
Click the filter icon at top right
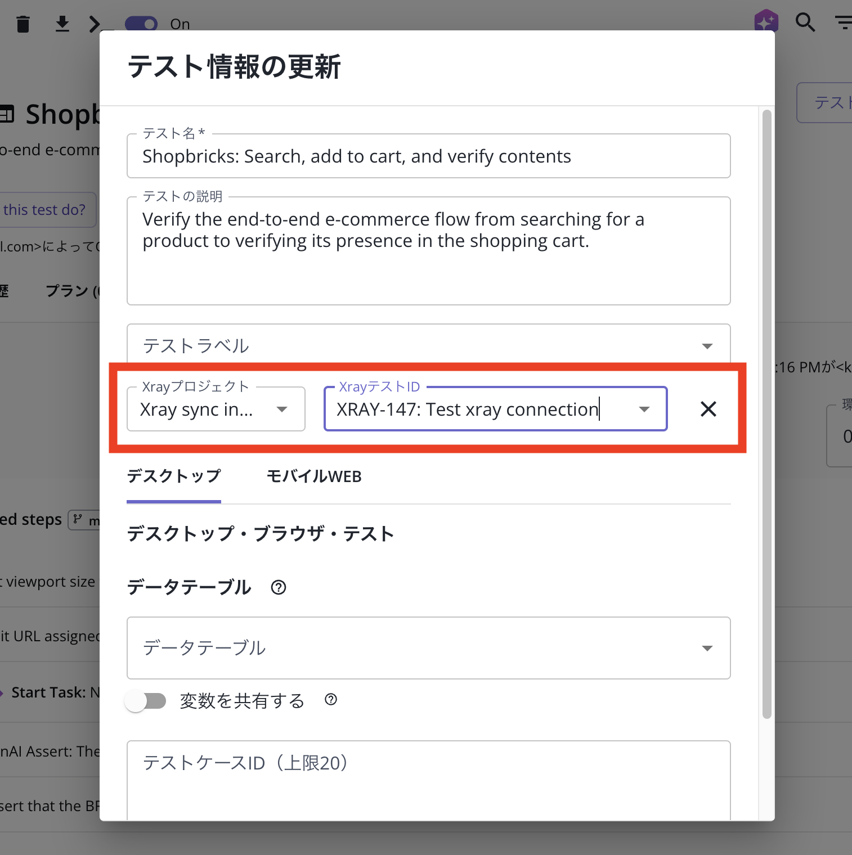tap(845, 22)
